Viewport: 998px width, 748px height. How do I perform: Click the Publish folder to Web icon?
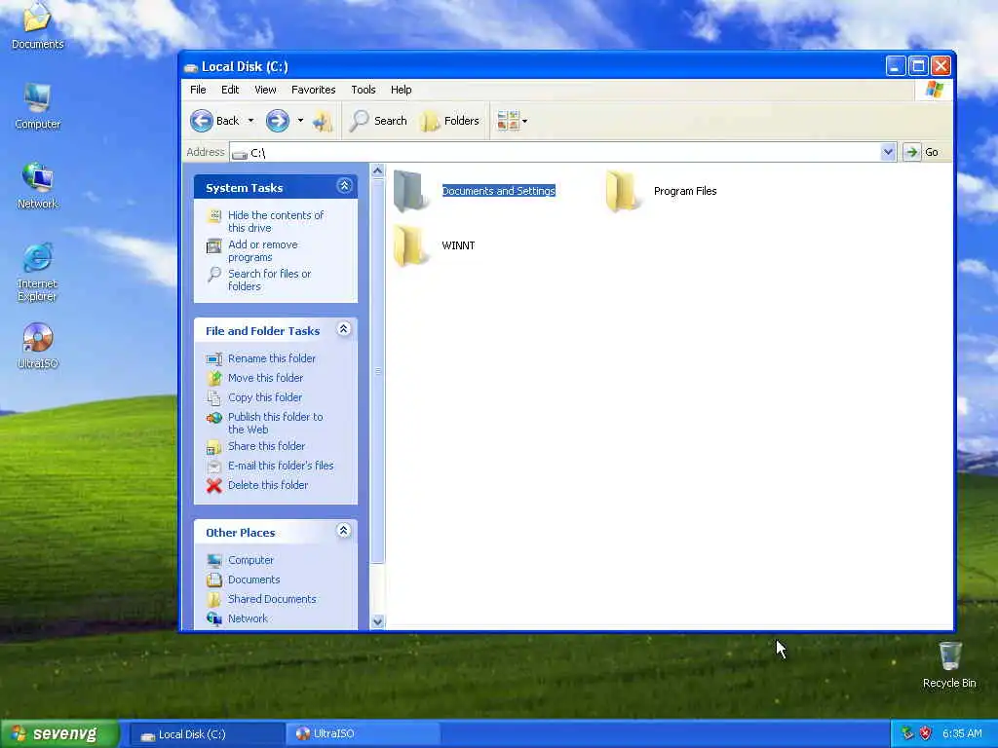click(x=214, y=418)
